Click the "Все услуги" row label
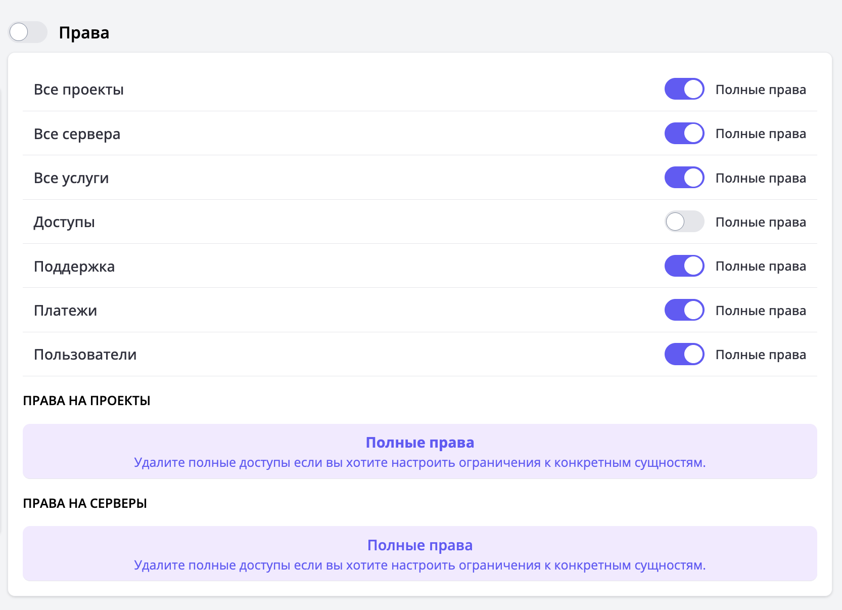The height and width of the screenshot is (610, 842). [71, 178]
